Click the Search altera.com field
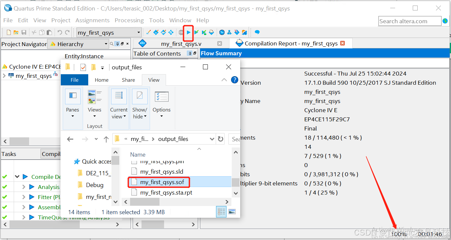The image size is (451, 240). [410, 21]
